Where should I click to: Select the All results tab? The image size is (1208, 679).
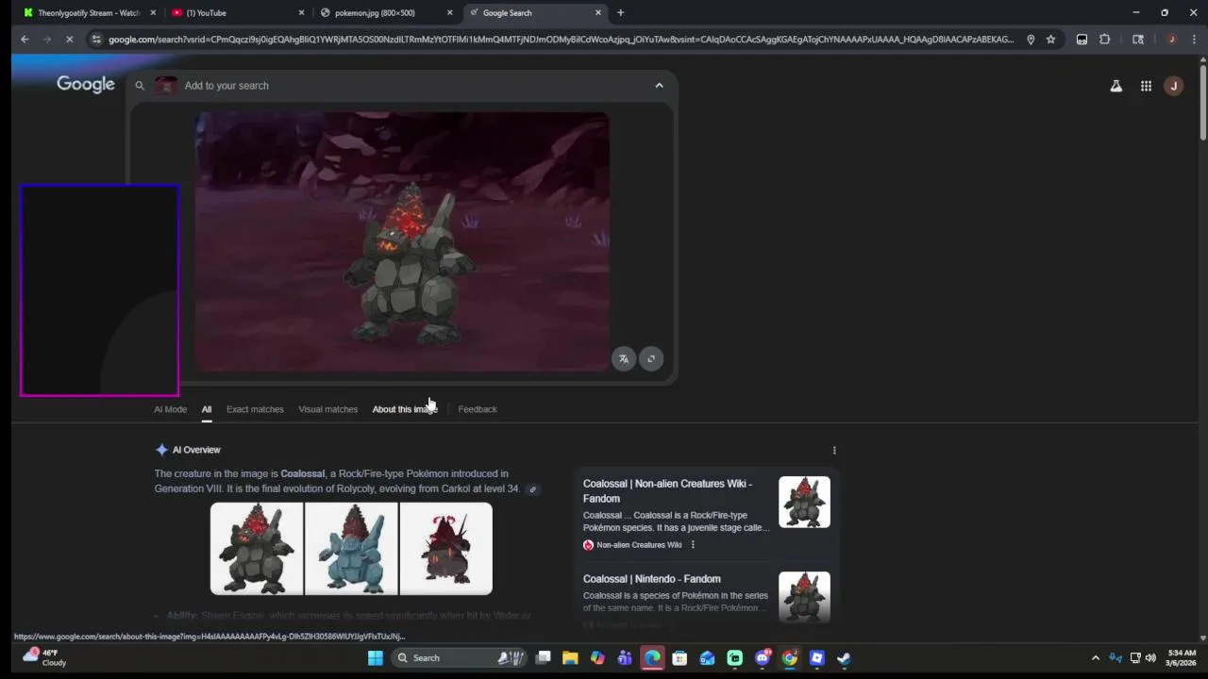click(207, 409)
